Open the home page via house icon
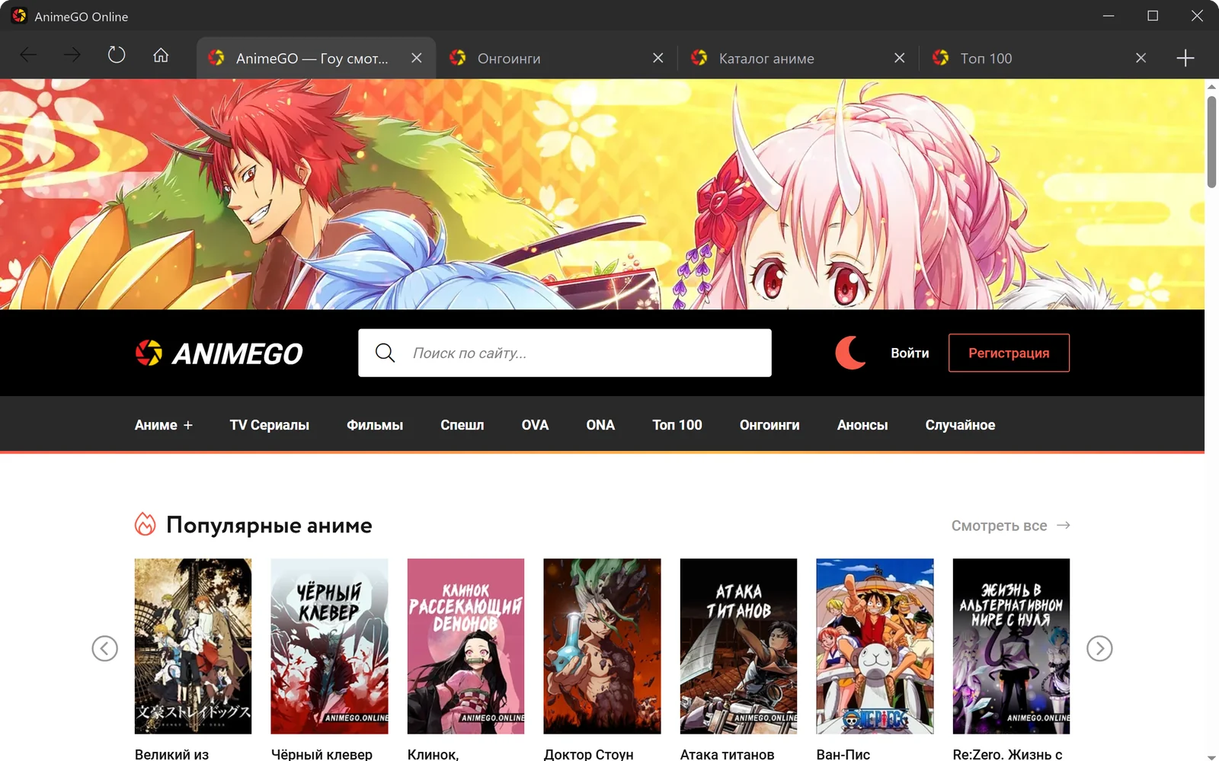 [161, 55]
